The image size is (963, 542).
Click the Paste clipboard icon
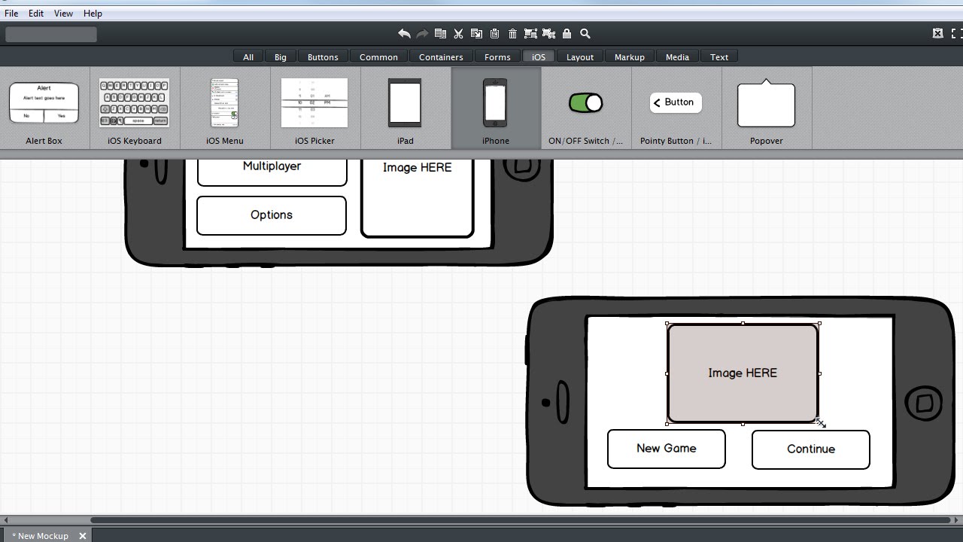coord(494,33)
